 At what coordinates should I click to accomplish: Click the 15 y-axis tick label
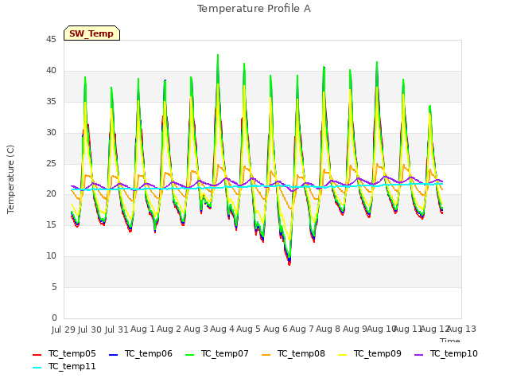pyautogui.click(x=51, y=225)
